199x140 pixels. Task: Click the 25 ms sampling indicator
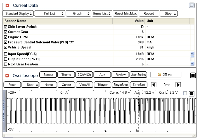(x=166, y=75)
